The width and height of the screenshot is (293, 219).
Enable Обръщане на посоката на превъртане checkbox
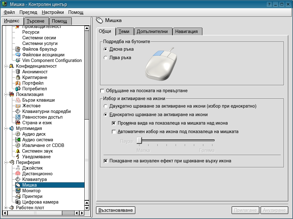[102, 91]
